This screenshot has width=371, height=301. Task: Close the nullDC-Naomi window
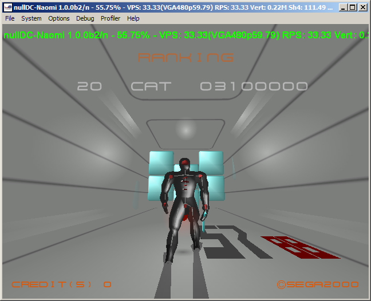[362, 7]
